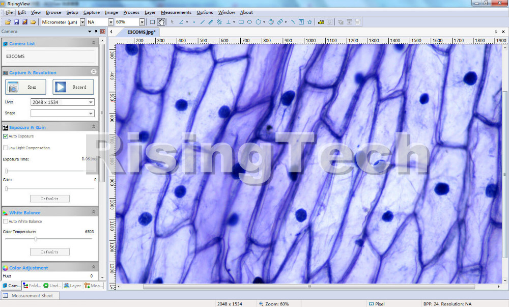The height and width of the screenshot is (307, 509).
Task: Open the Micrometer unit dropdown
Action: tap(82, 22)
